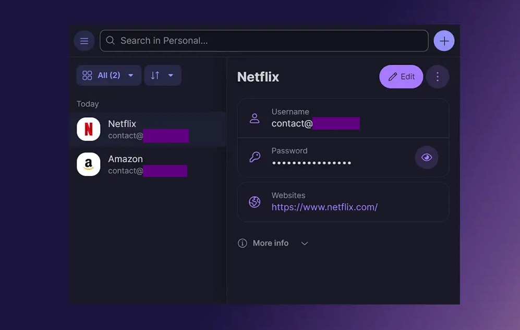Reveal the password with the eye toggle
The height and width of the screenshot is (330, 520).
pyautogui.click(x=426, y=157)
